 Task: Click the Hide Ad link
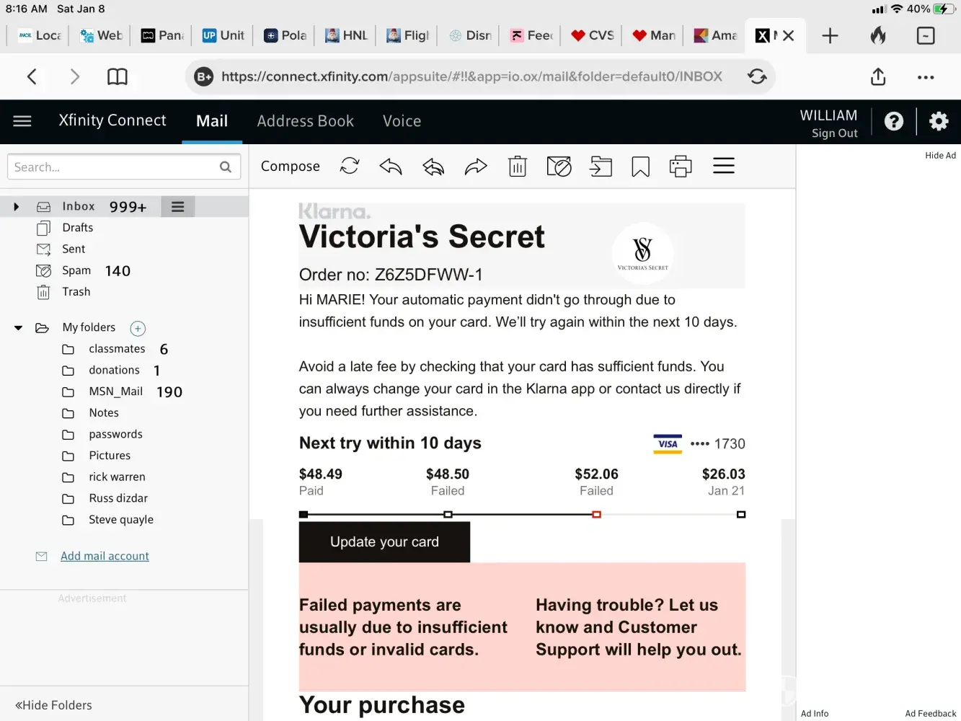click(941, 156)
